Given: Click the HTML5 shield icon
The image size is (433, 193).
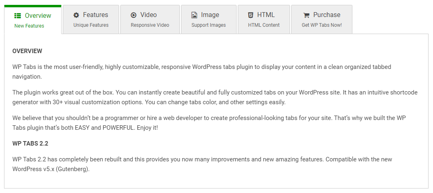Looking at the screenshot, I should tap(251, 15).
